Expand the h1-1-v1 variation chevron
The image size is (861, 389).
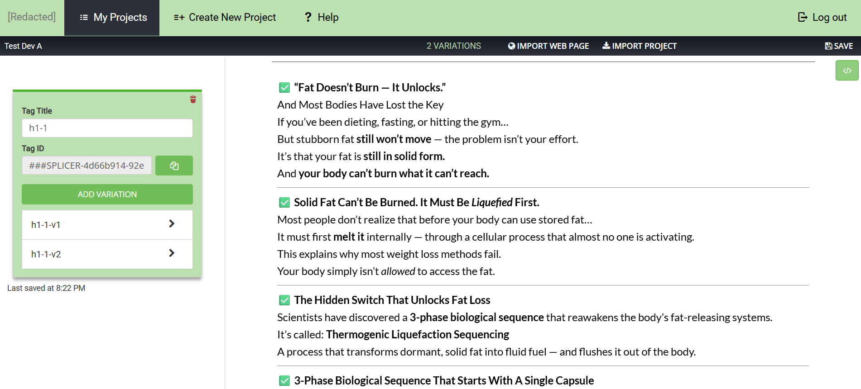(x=172, y=224)
